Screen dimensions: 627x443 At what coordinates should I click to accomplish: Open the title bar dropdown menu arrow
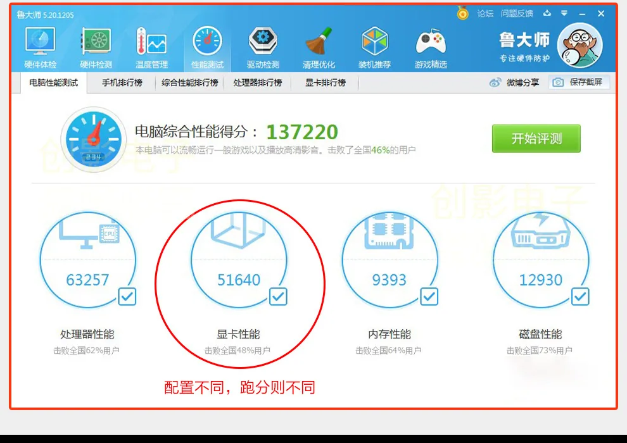tap(564, 13)
